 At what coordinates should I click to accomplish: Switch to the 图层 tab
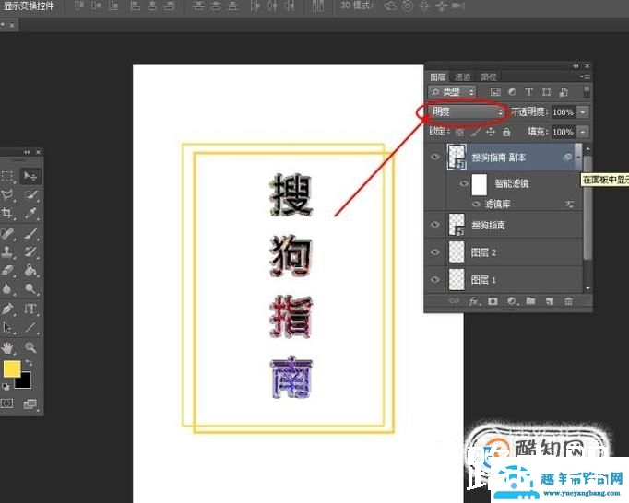(x=438, y=77)
